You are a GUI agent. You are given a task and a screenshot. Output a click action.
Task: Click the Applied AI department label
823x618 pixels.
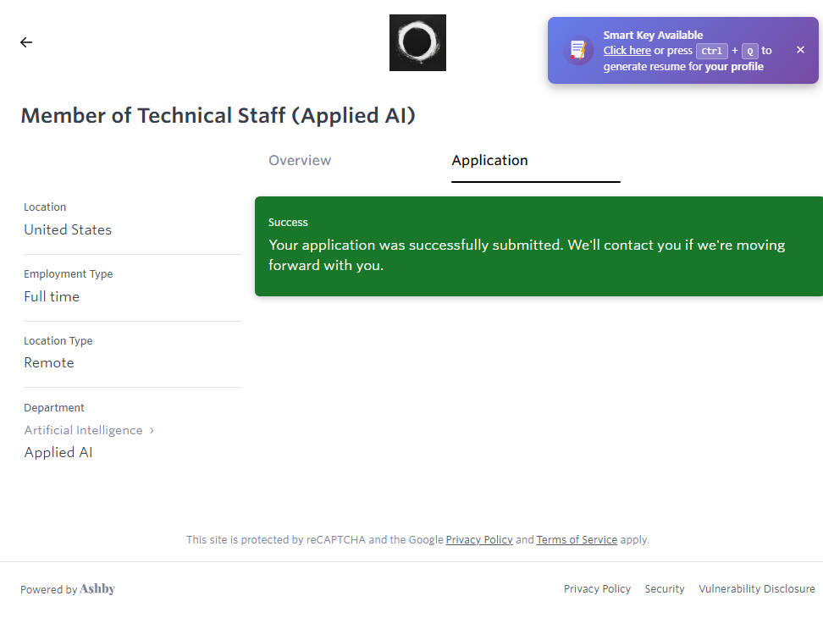coord(58,452)
